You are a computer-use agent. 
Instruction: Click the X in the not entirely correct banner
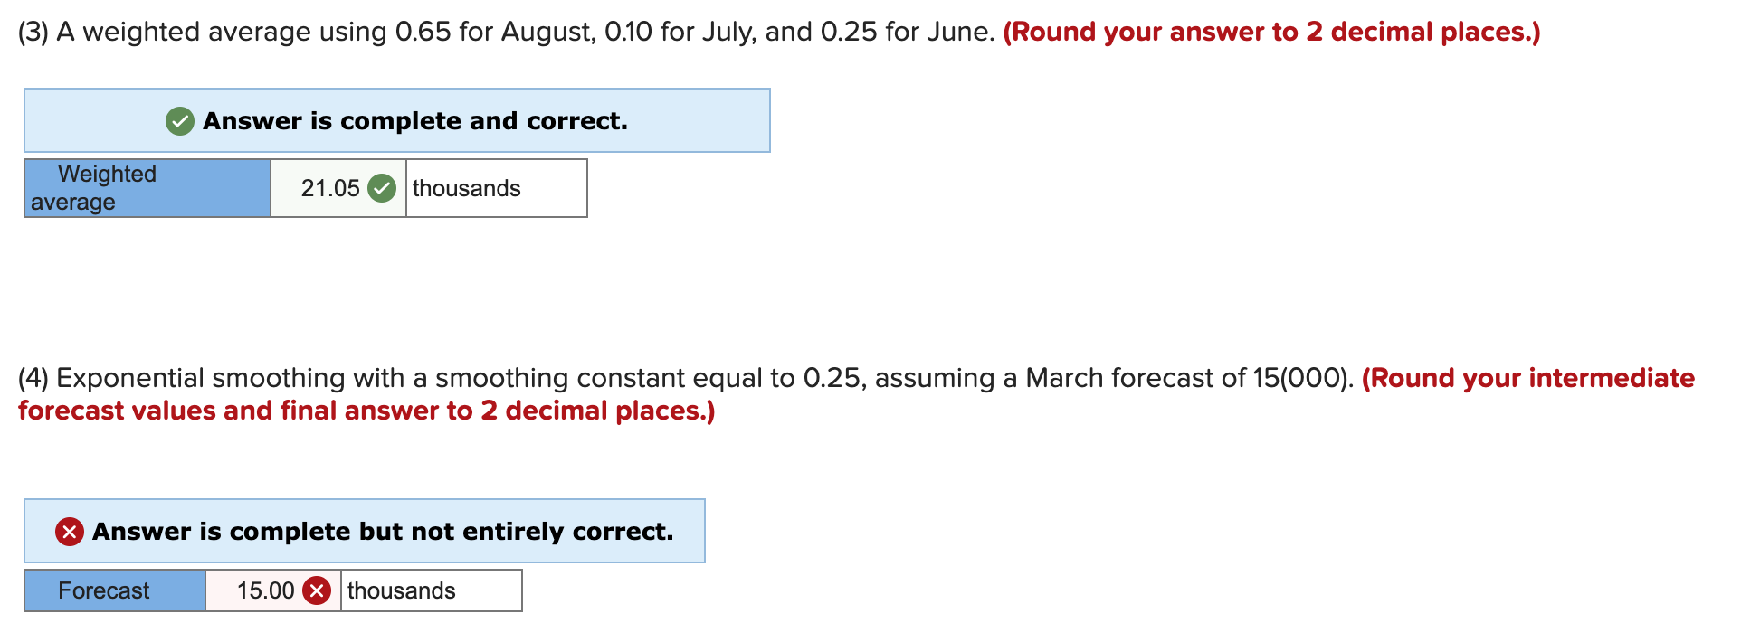tap(70, 531)
